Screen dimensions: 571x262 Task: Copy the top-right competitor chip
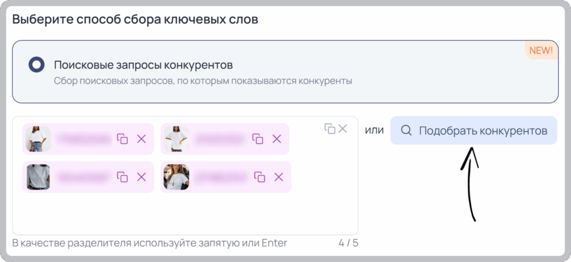(x=258, y=139)
